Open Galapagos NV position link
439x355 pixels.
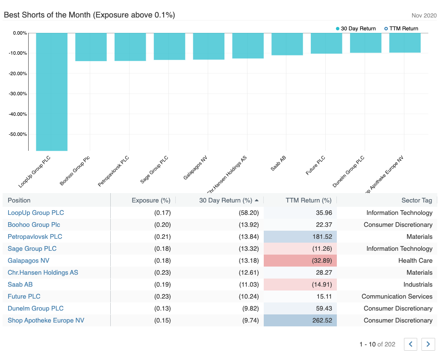pyautogui.click(x=29, y=261)
